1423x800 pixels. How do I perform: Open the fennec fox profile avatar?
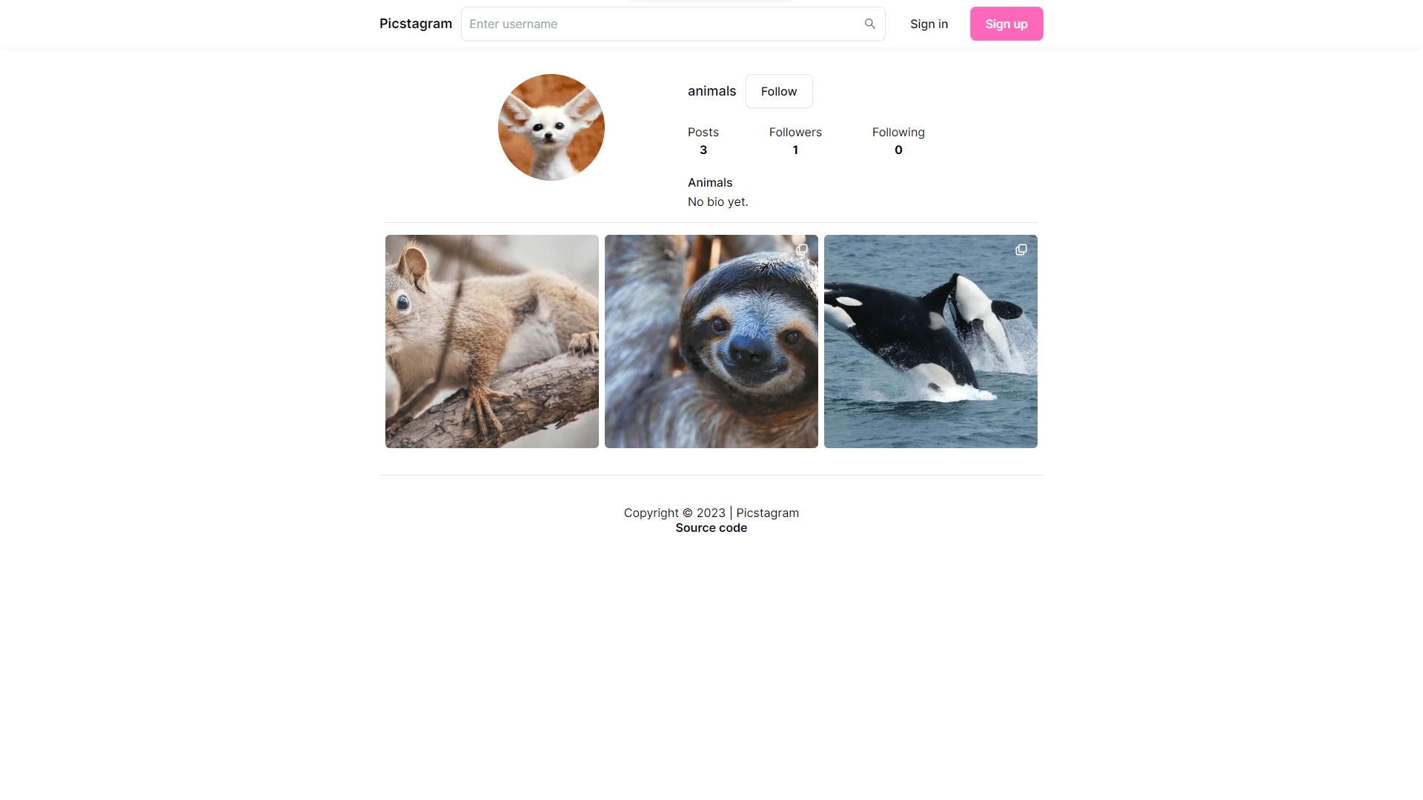click(x=551, y=127)
